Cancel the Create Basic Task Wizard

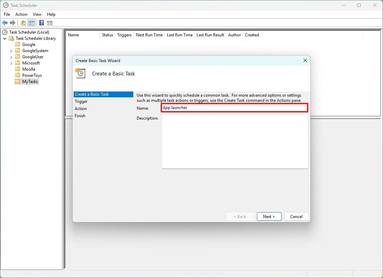click(296, 216)
